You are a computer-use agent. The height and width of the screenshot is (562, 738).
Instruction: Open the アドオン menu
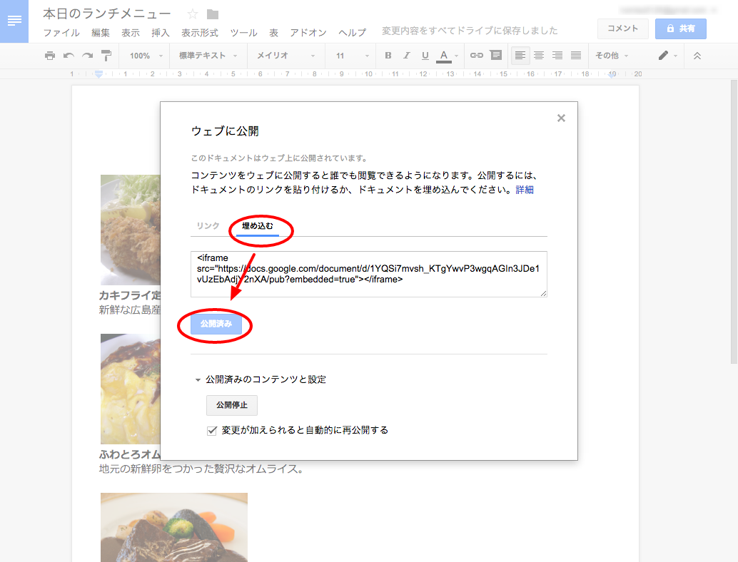308,32
